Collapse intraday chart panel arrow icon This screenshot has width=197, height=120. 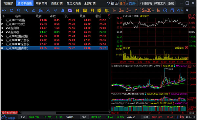pyautogui.click(x=190, y=16)
